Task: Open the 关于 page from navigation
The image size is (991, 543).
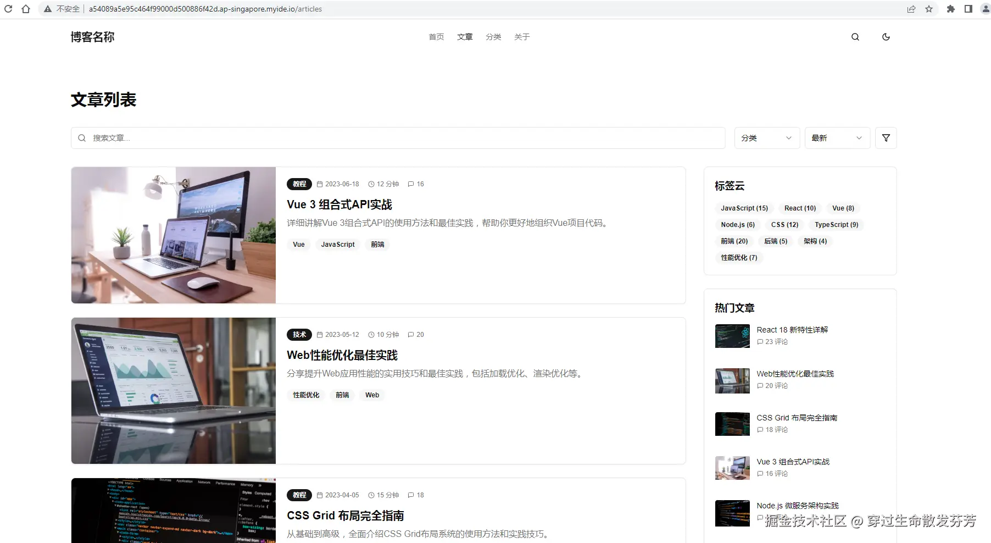Action: [x=521, y=37]
